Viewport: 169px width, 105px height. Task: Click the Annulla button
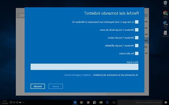pyautogui.click(x=38, y=86)
